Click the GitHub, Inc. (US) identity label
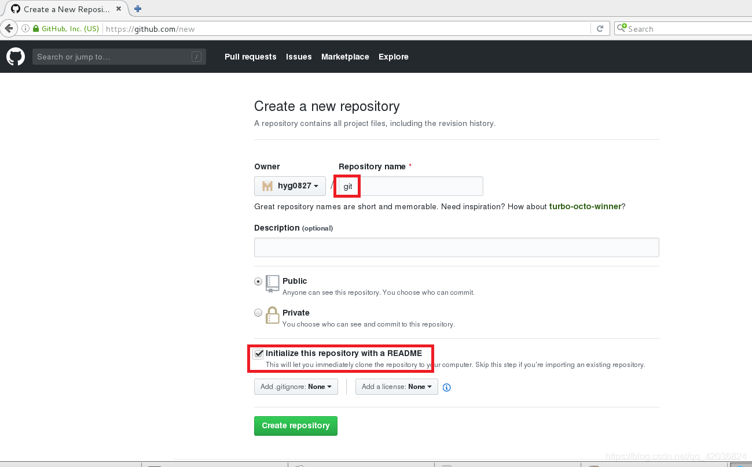Screen dimensions: 752x467 click(70, 28)
